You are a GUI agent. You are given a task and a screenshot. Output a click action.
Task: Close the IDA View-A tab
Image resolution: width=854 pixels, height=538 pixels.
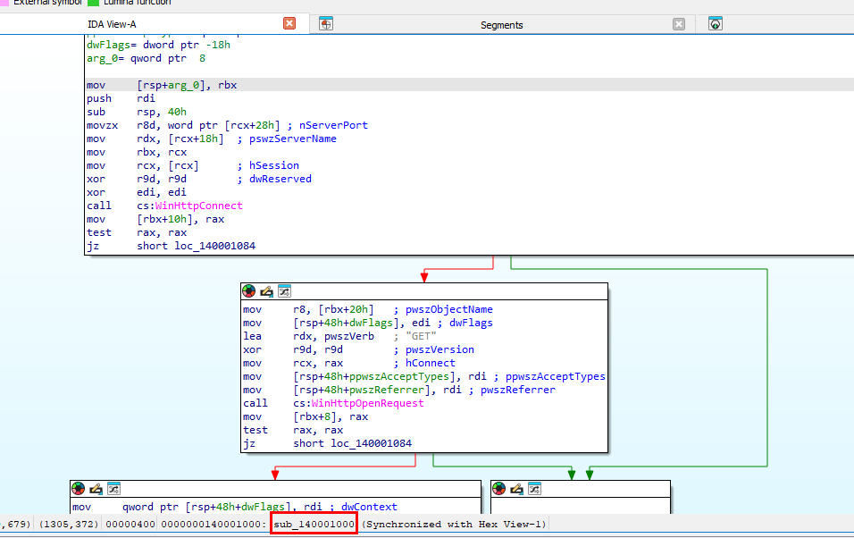click(289, 24)
